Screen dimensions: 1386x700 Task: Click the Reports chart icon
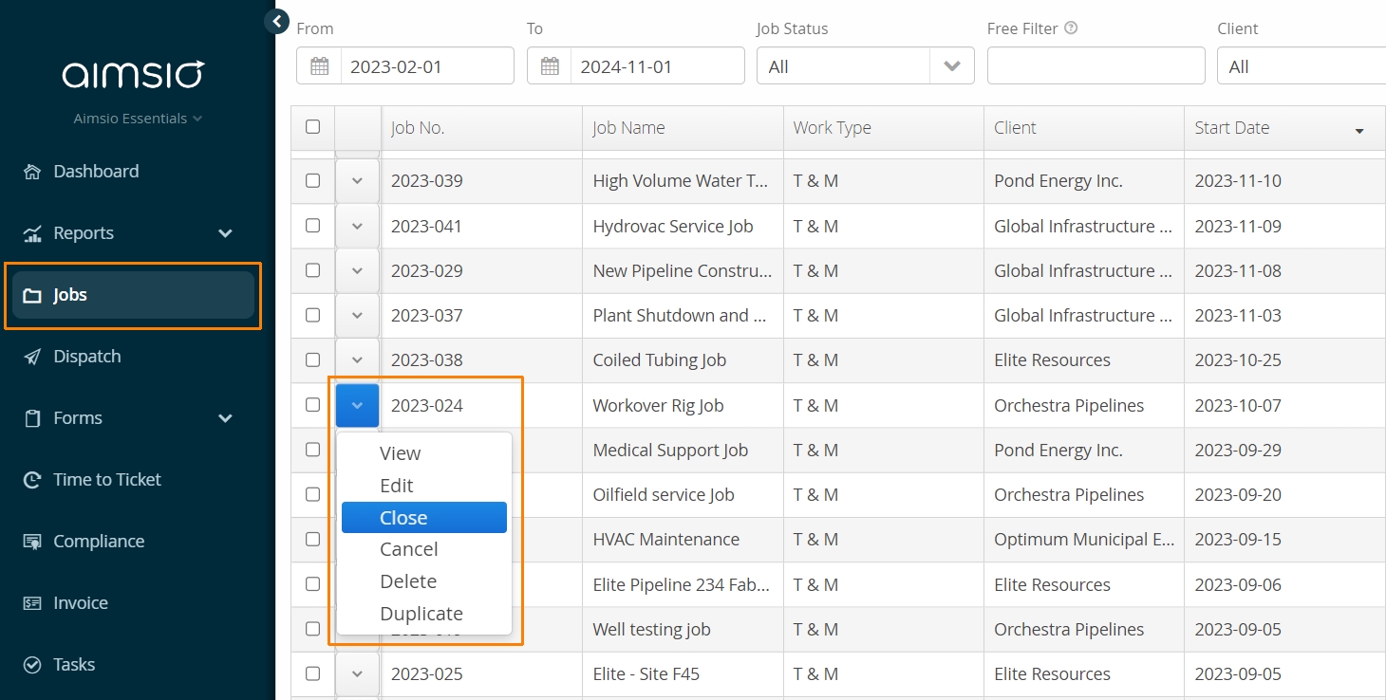(x=32, y=233)
